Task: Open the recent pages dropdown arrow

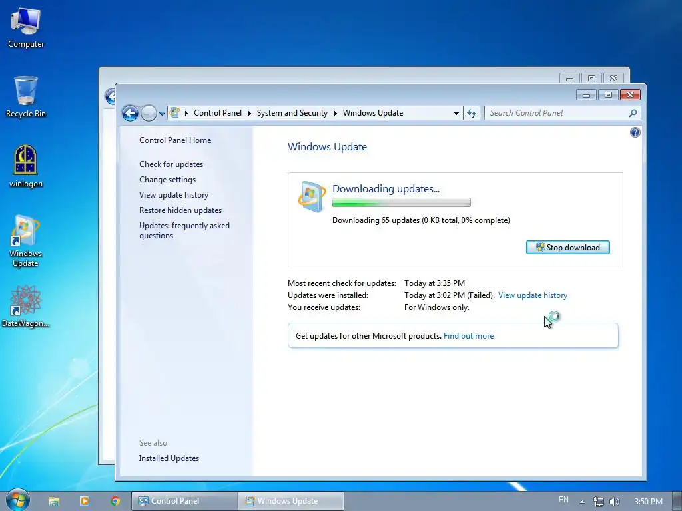Action: coord(162,113)
